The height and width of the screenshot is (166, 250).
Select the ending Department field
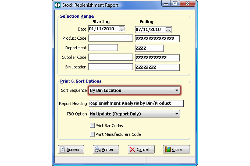pyautogui.click(x=149, y=48)
